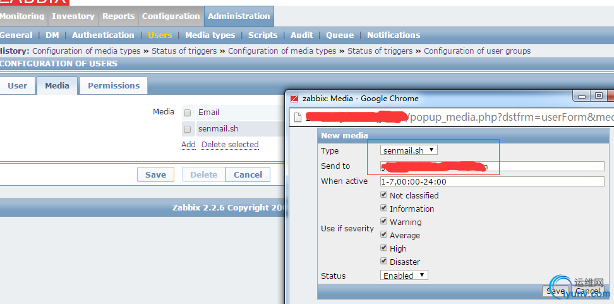
Task: Open the Reports menu
Action: point(118,16)
